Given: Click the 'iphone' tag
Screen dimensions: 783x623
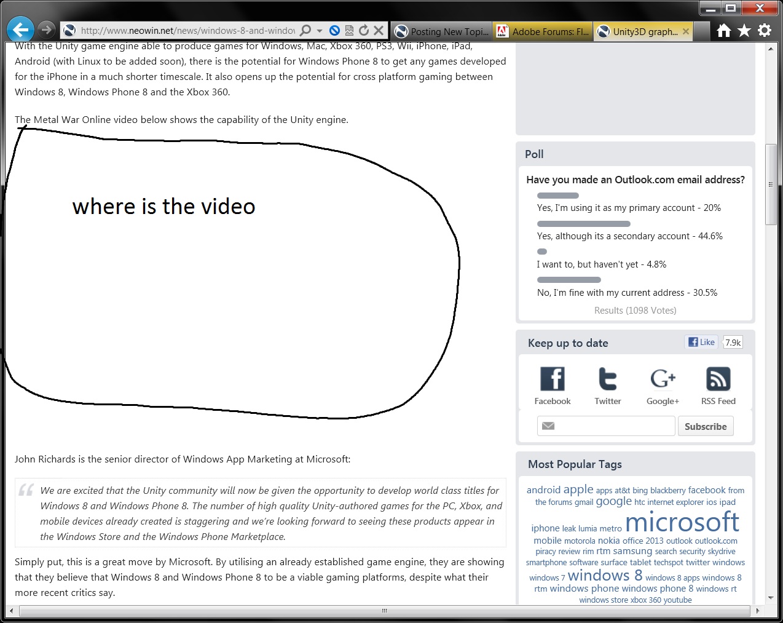Looking at the screenshot, I should (x=545, y=528).
